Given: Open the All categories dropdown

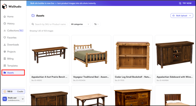Looking at the screenshot, I should 80,24.
